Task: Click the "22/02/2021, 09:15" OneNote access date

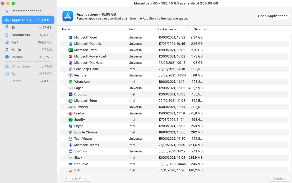Action: click(x=172, y=62)
